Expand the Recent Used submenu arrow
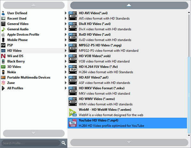The height and width of the screenshot is (148, 191). tap(66, 18)
